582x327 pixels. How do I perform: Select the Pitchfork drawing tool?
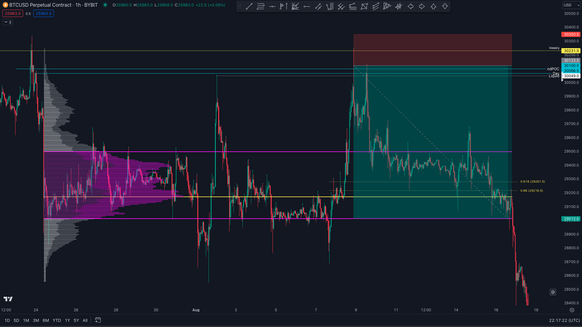pos(329,7)
